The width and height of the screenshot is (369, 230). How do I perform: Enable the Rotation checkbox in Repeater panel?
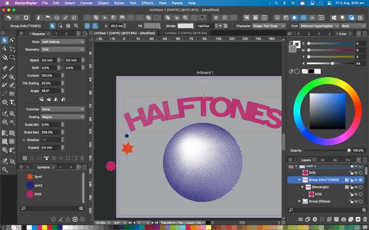[x=24, y=140]
